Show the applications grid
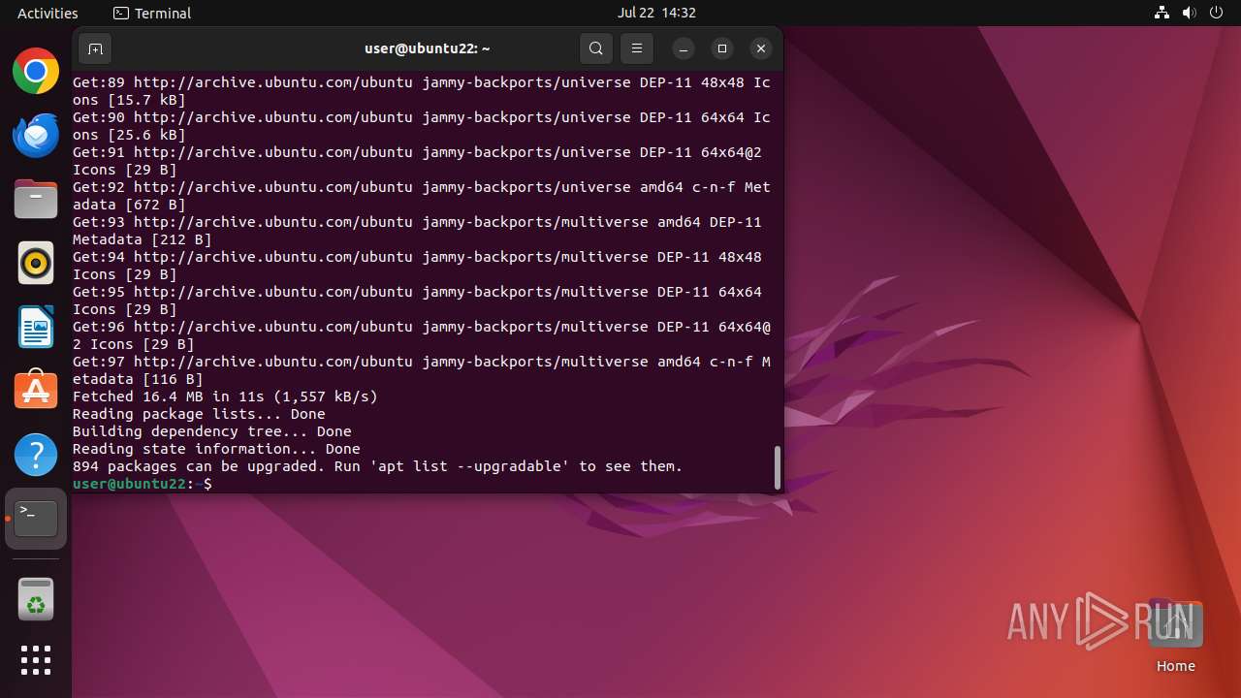The image size is (1241, 698). (36, 660)
